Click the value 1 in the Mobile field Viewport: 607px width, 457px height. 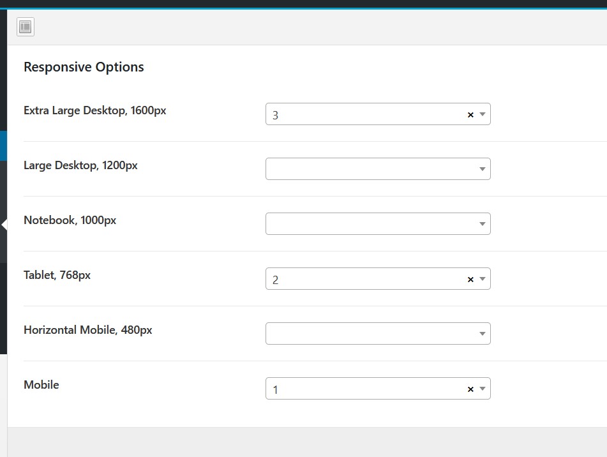click(275, 390)
